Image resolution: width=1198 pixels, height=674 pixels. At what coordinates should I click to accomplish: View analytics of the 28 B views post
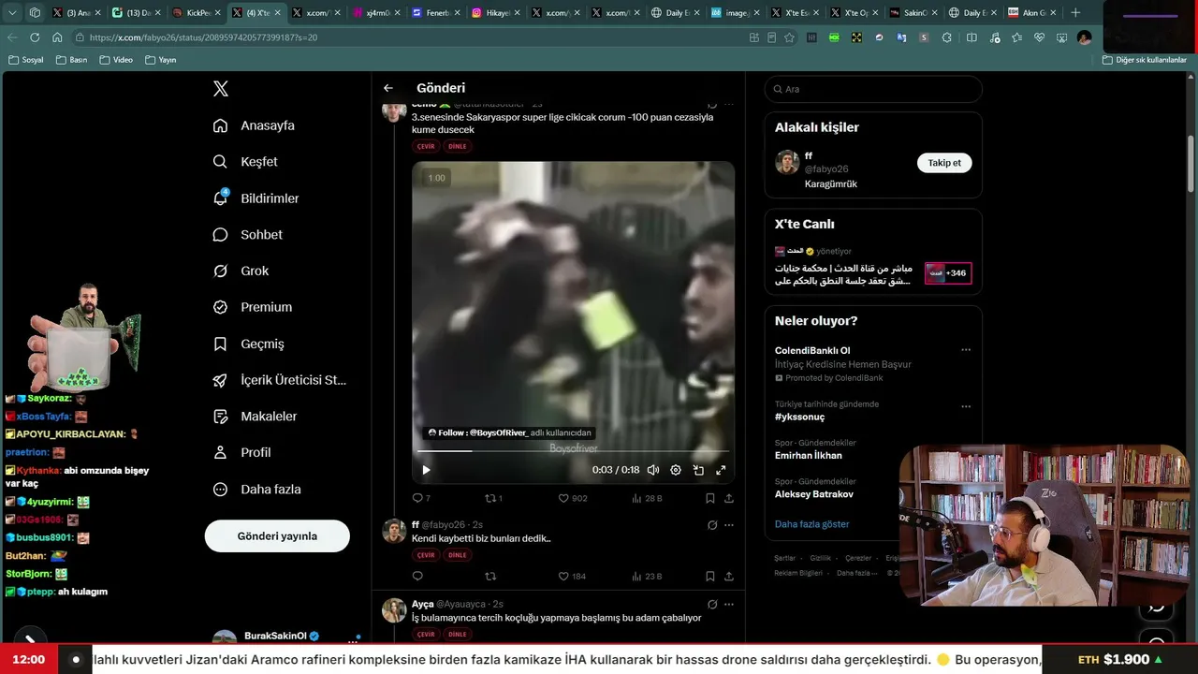(x=648, y=498)
